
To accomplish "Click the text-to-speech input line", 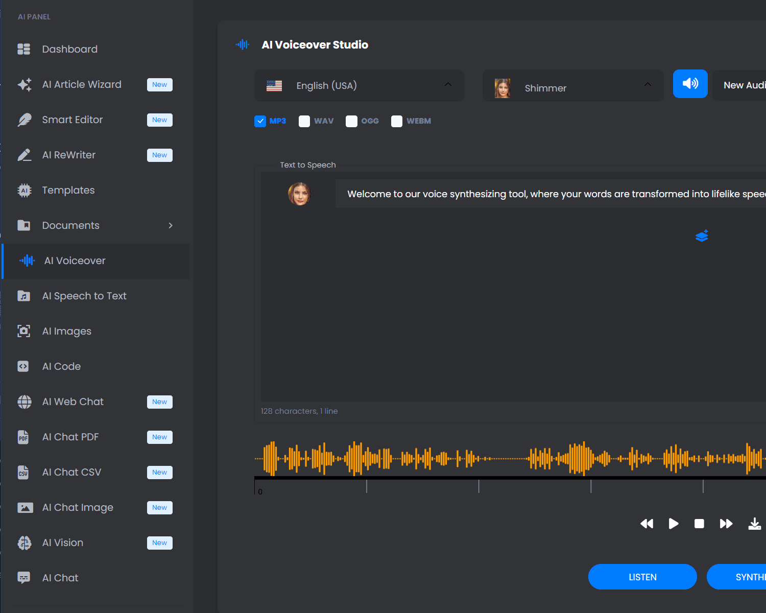I will pyautogui.click(x=550, y=194).
